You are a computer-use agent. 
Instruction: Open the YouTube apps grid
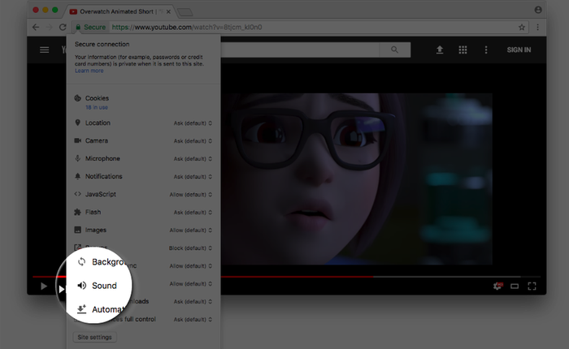[463, 50]
